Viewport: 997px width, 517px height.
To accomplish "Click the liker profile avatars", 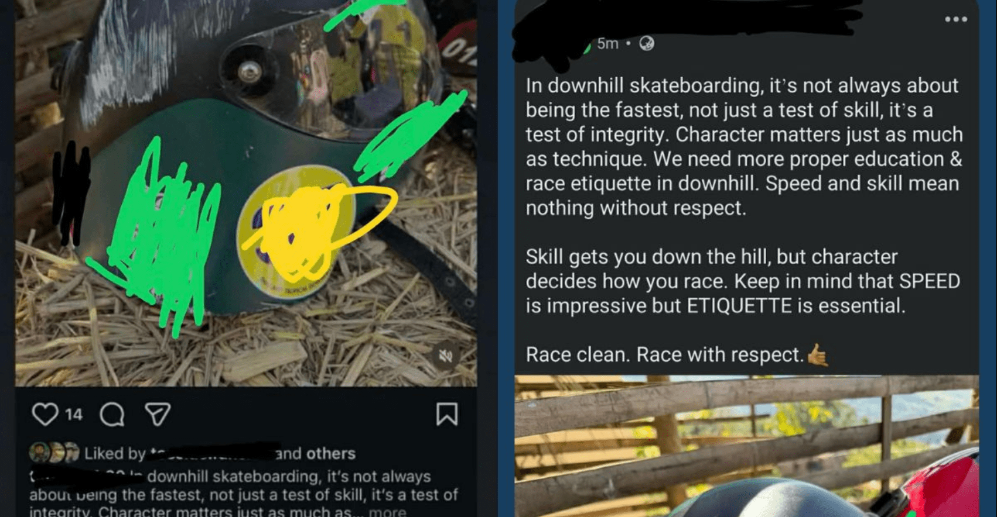I will (54, 453).
